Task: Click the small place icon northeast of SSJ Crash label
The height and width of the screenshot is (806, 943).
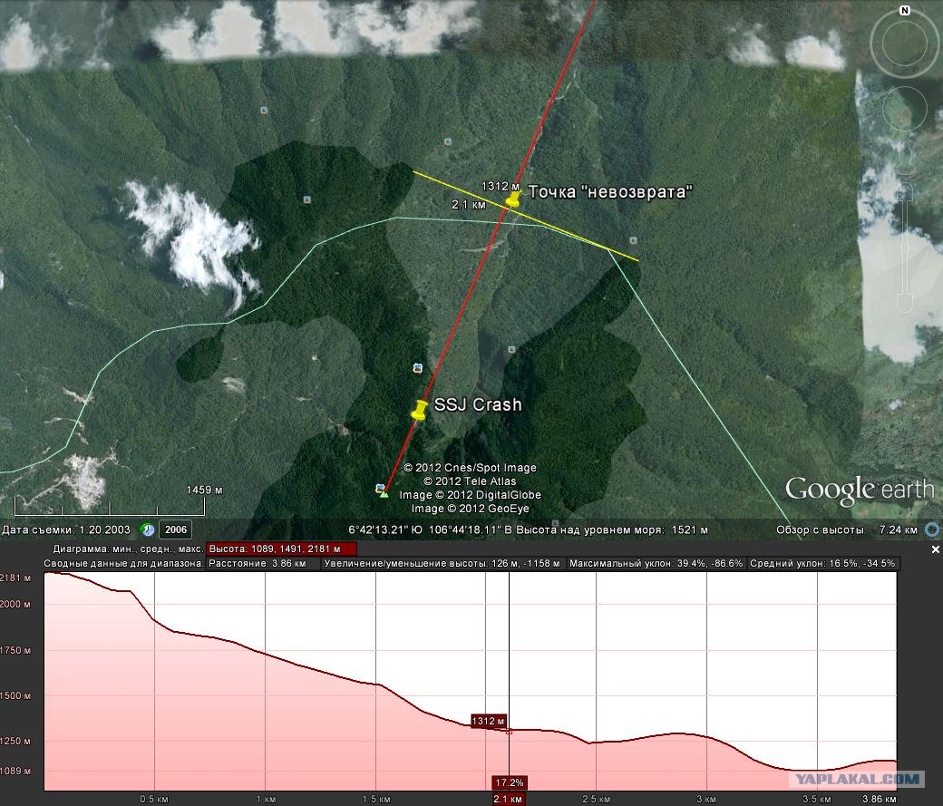Action: (511, 349)
